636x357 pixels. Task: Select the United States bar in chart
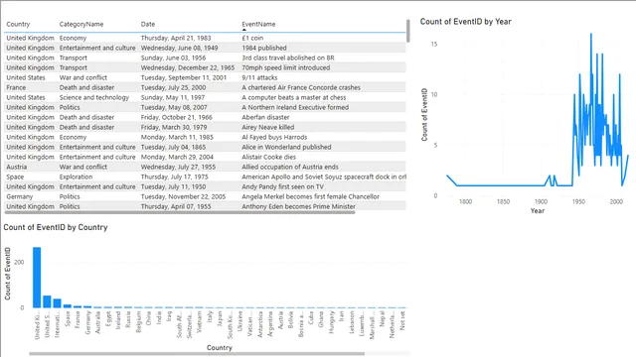pos(47,301)
